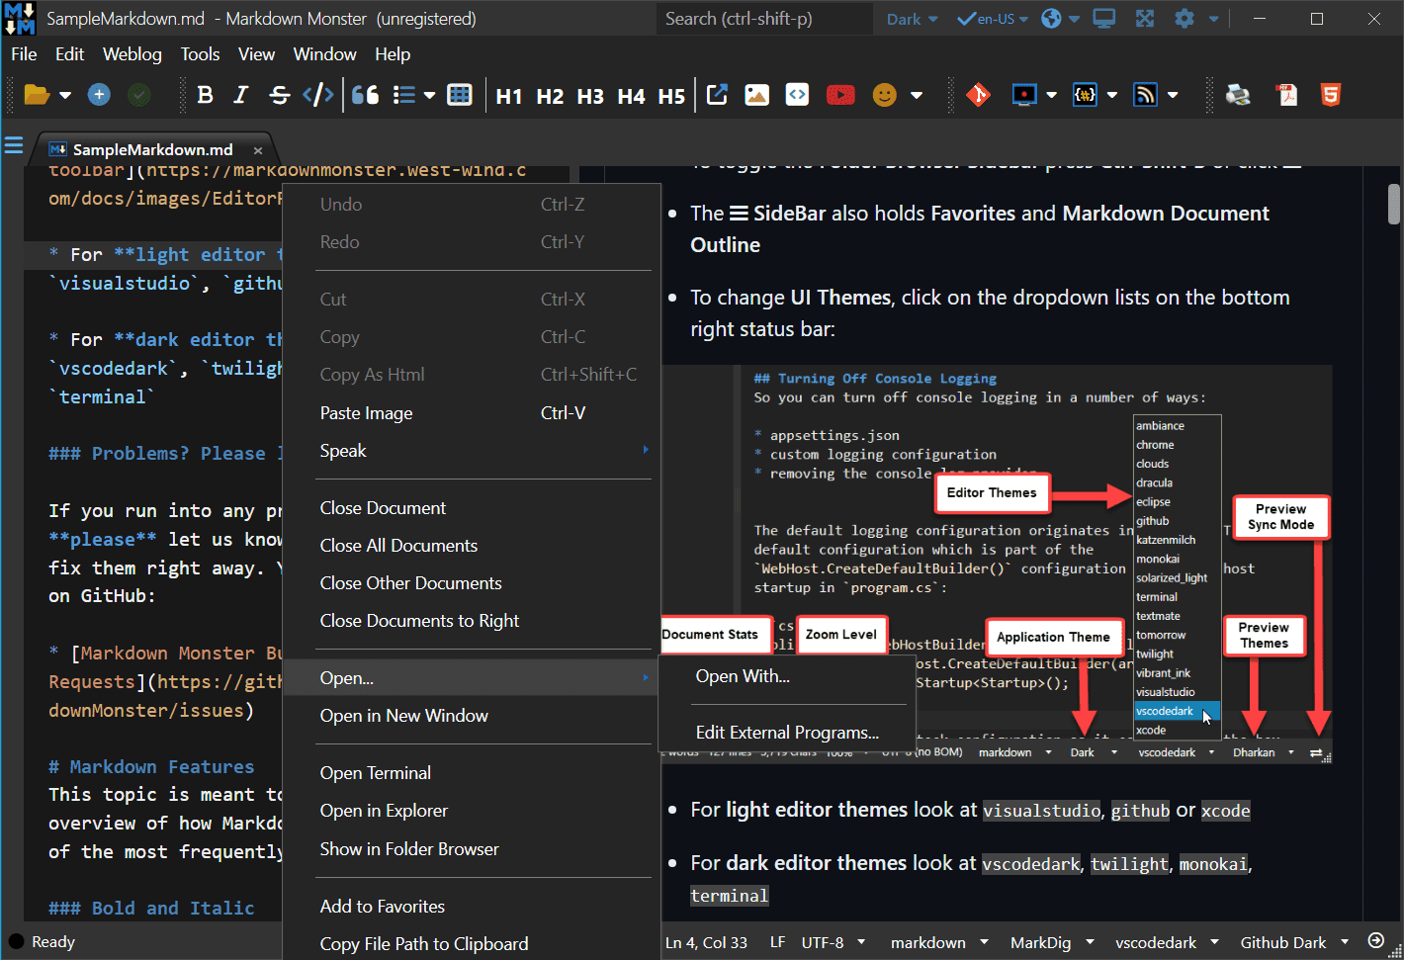
Task: Click the H3 heading button
Action: (x=590, y=96)
